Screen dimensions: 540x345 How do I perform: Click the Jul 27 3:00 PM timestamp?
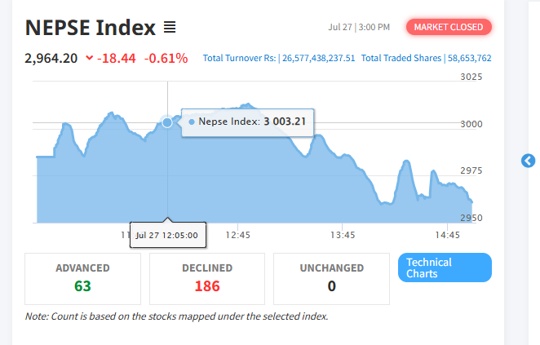click(359, 27)
